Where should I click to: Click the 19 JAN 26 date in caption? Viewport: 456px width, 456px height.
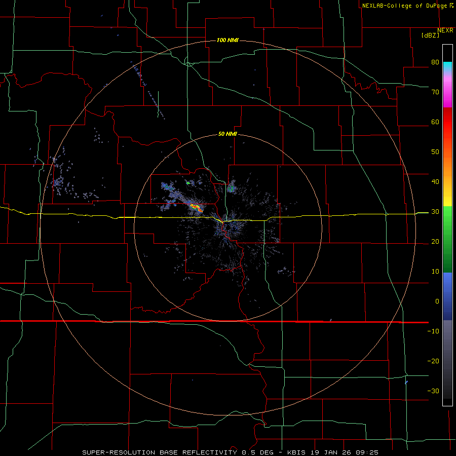point(330,452)
